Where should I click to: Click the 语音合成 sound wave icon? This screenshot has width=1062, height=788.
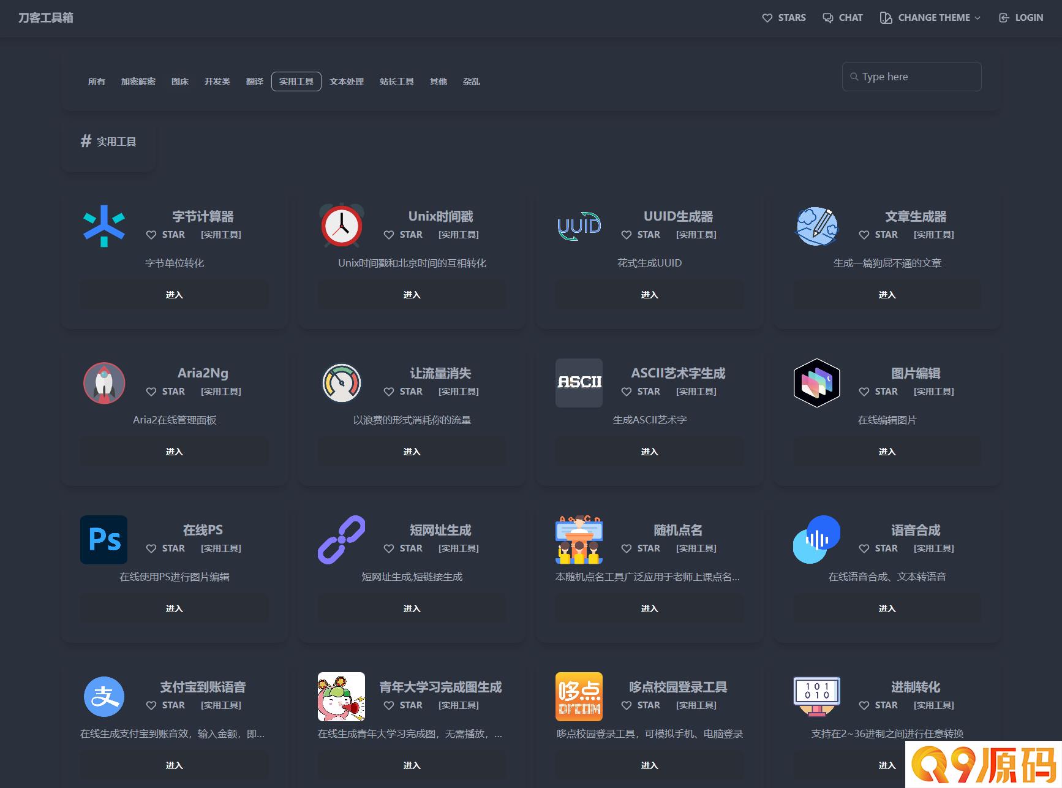(817, 540)
